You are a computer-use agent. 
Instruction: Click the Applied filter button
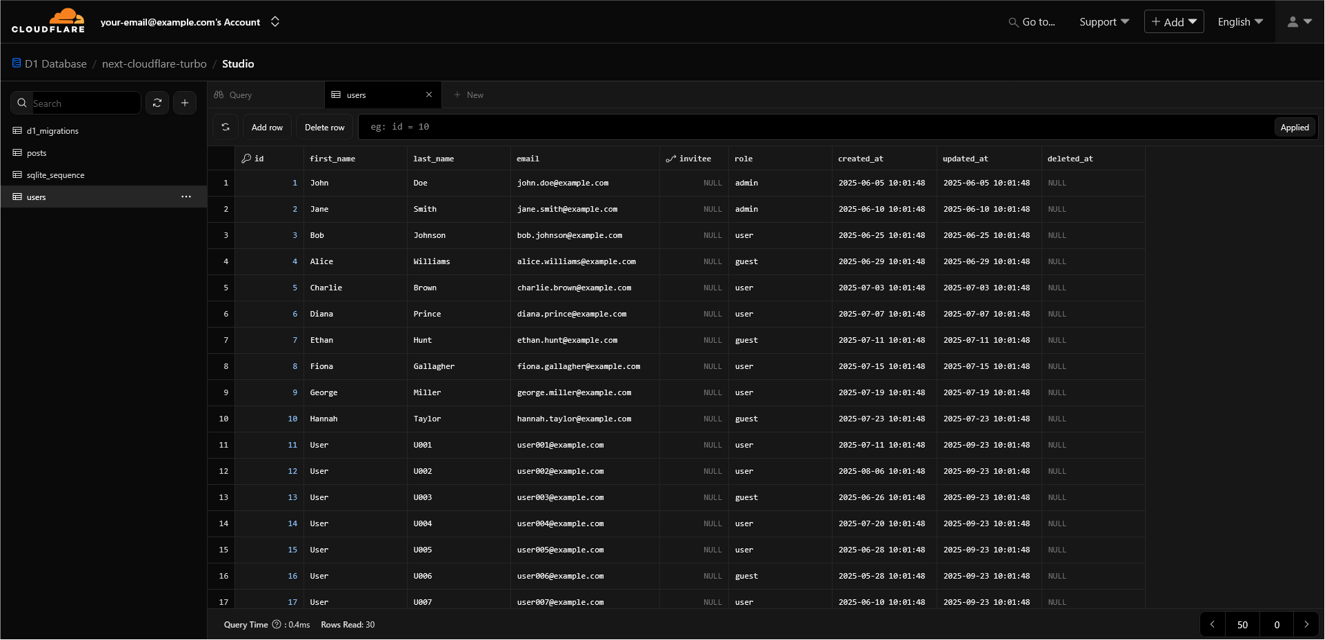point(1295,128)
